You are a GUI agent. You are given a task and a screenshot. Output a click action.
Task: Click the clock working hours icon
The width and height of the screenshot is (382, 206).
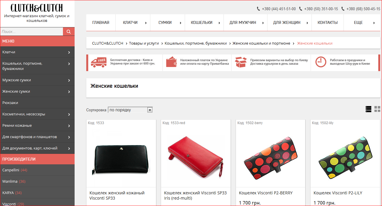tap(321, 62)
